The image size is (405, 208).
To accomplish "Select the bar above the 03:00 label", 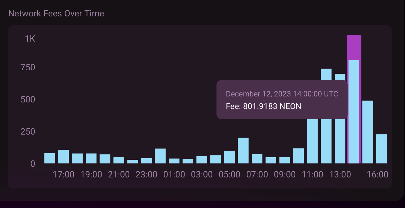I will coord(202,160).
